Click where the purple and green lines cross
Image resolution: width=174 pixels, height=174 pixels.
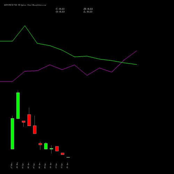click(x=122, y=62)
